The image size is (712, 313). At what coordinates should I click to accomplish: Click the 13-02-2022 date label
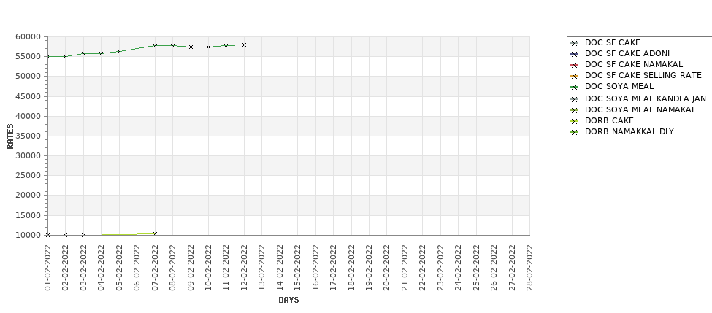(262, 268)
